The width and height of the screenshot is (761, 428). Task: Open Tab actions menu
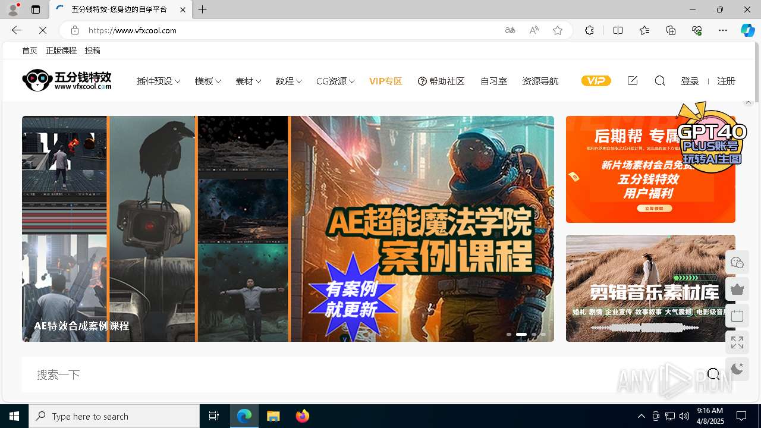point(36,10)
